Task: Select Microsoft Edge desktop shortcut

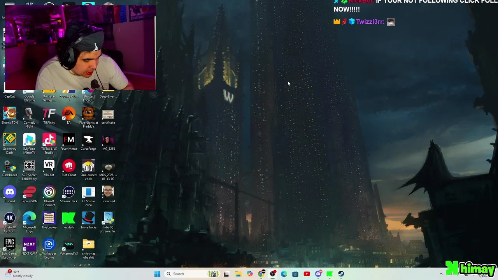Action: pos(29,222)
